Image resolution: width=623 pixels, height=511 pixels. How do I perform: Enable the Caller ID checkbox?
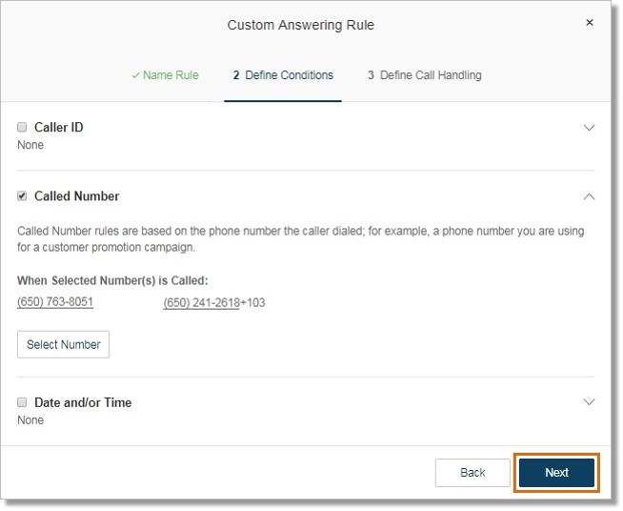pos(22,127)
